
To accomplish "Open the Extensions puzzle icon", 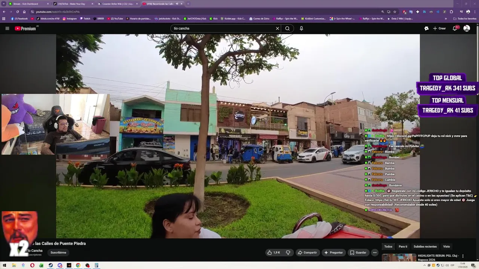I will [451, 12].
